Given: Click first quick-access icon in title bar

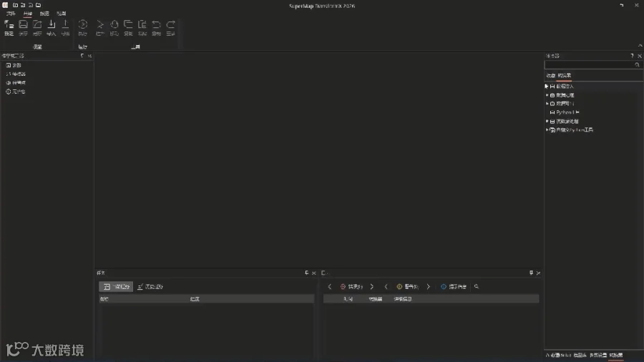Looking at the screenshot, I should coord(15,5).
